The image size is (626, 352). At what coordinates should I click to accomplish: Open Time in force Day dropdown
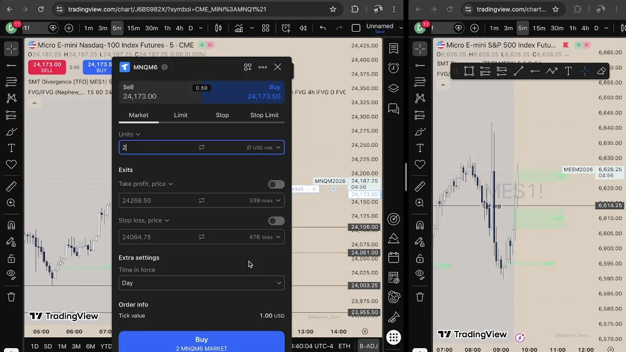point(201,283)
